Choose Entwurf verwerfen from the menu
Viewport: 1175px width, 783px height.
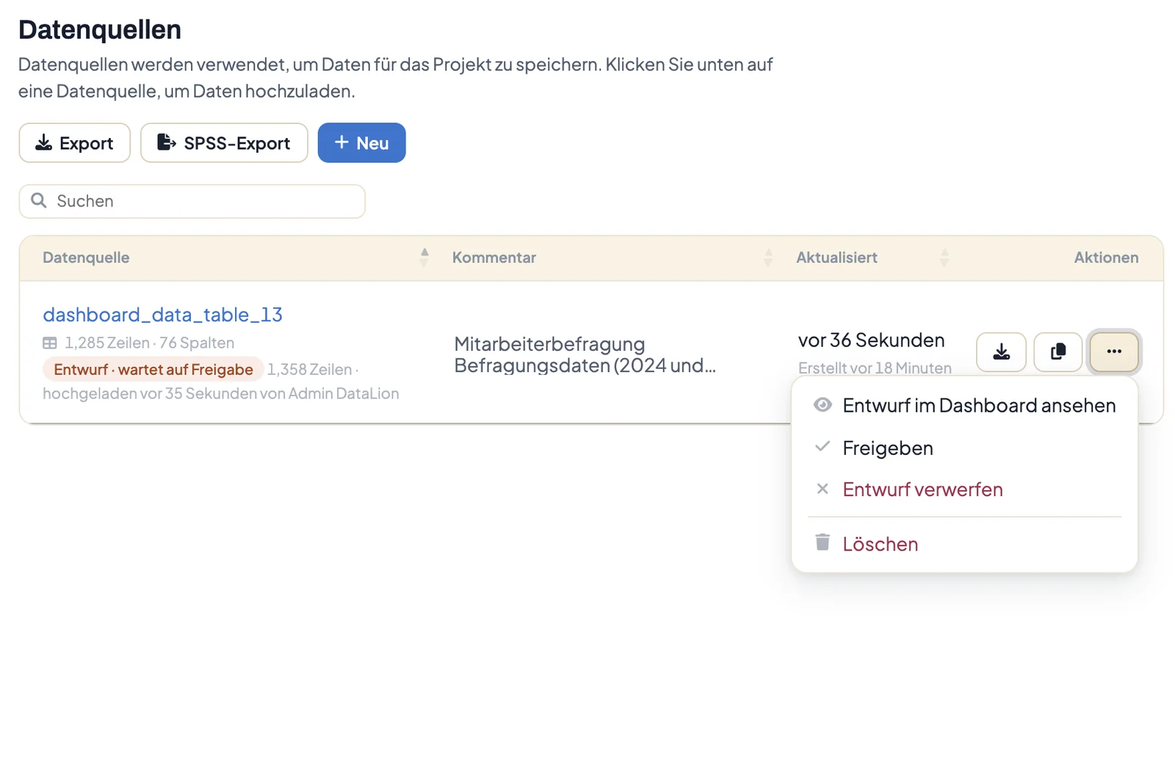pyautogui.click(x=964, y=489)
